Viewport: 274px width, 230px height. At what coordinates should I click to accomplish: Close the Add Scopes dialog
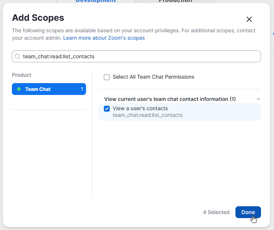249,19
